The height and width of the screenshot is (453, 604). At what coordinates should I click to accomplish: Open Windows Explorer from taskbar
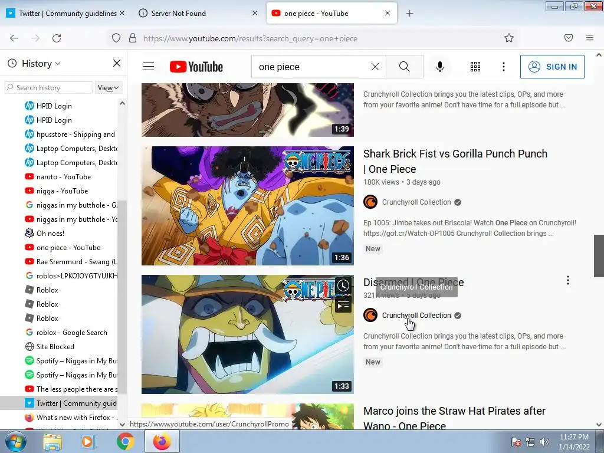(52, 442)
